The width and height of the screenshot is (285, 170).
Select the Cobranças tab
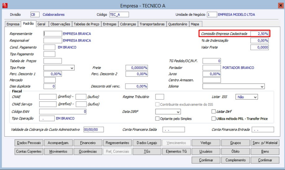[128, 24]
